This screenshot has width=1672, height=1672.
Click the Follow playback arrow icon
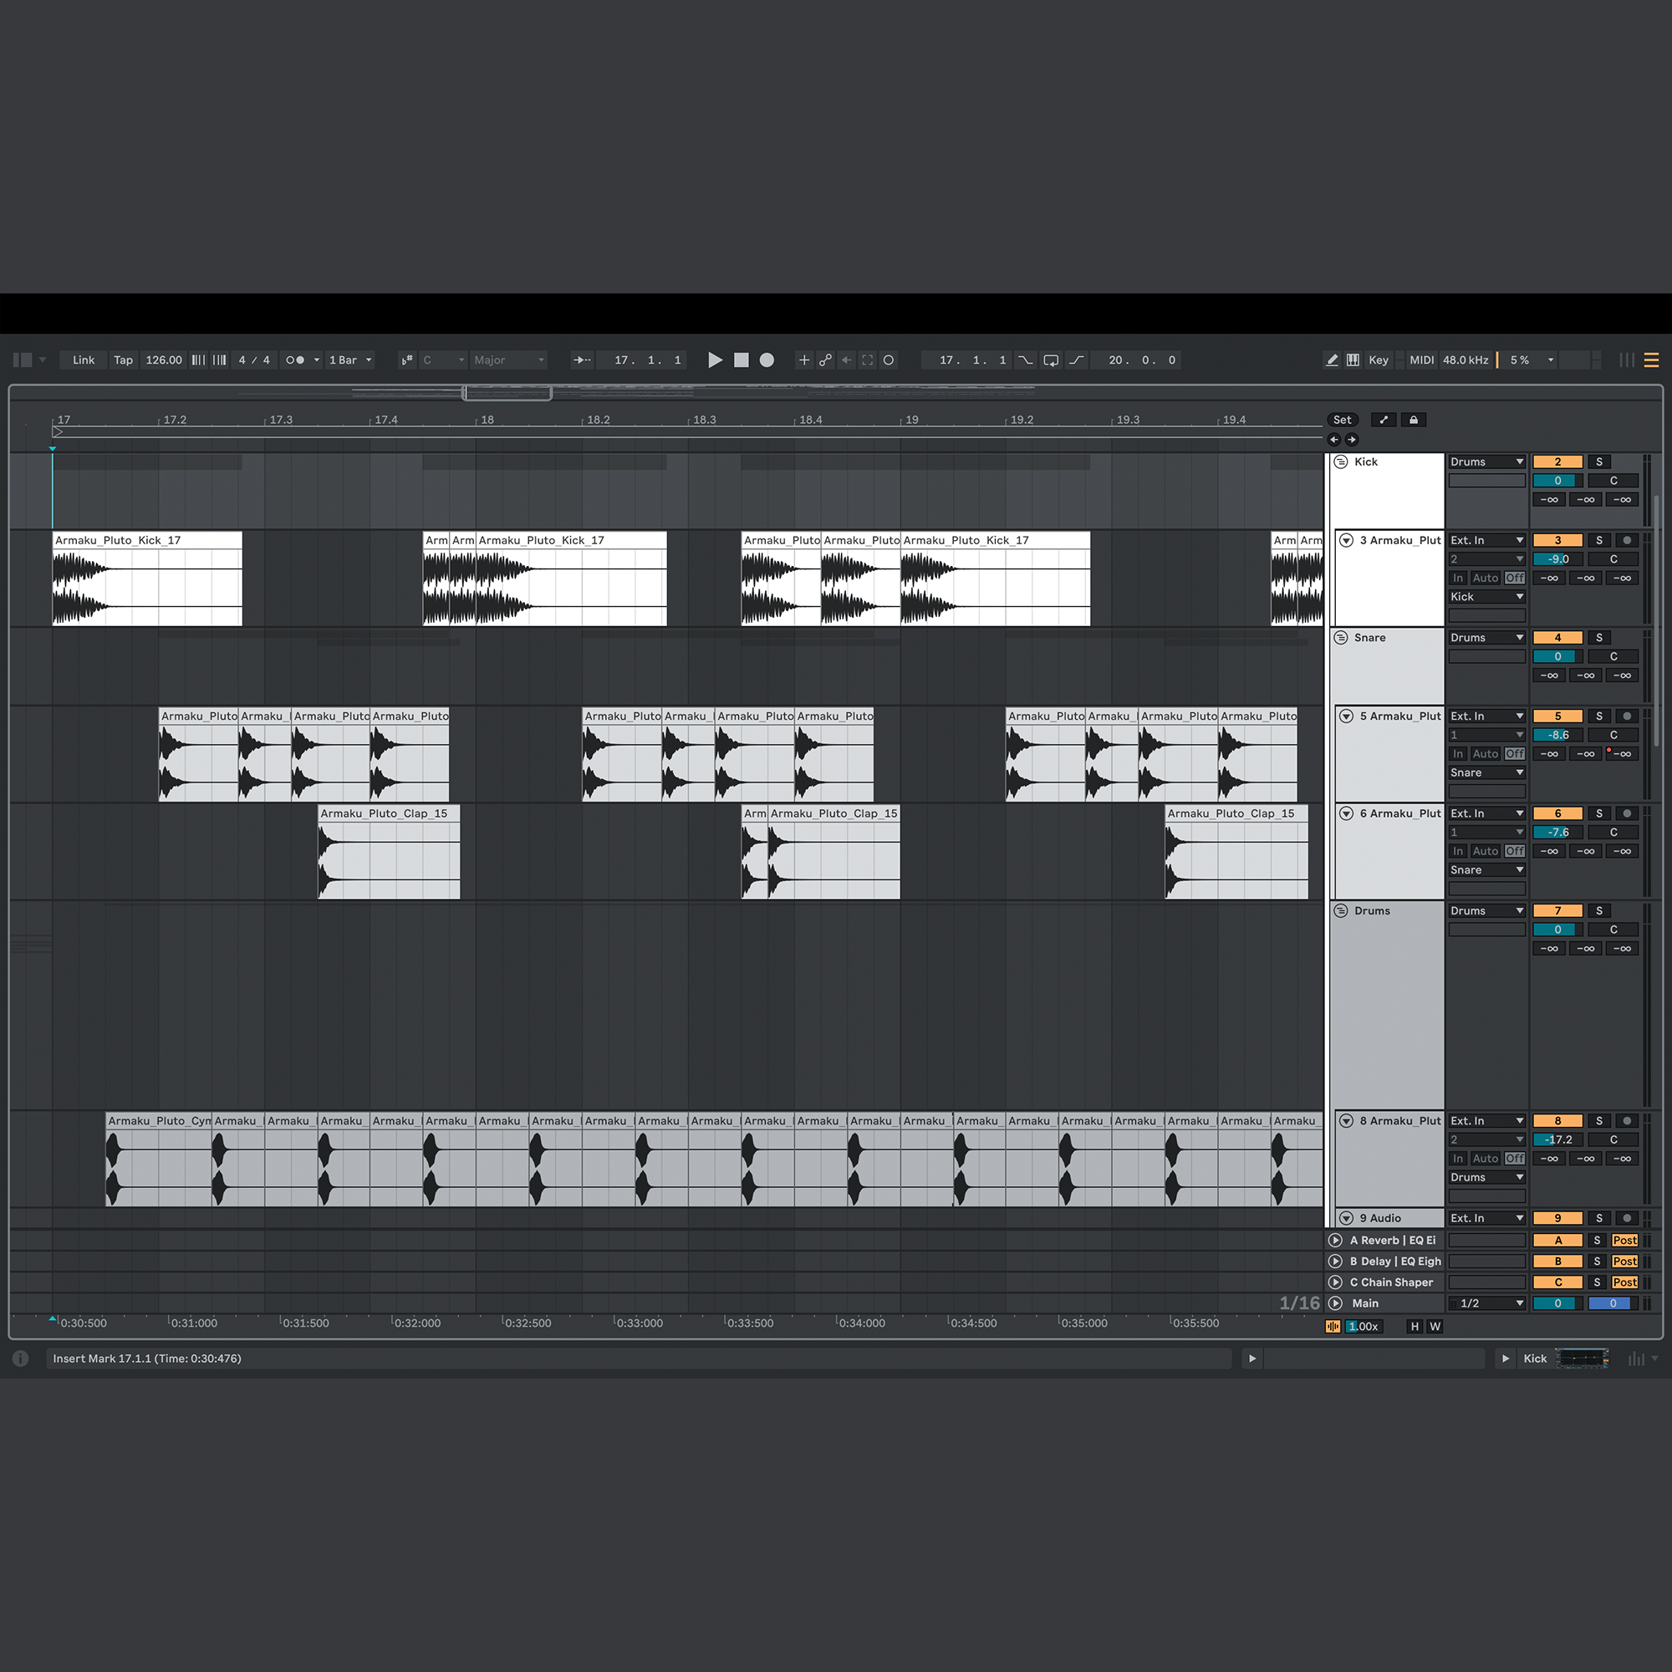(582, 360)
